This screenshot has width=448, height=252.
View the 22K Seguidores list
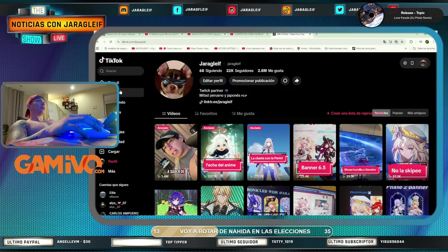pyautogui.click(x=240, y=70)
